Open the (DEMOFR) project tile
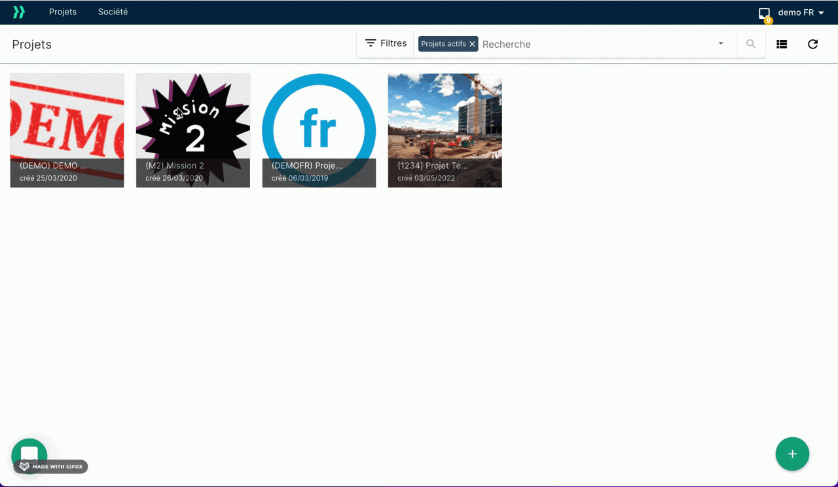The height and width of the screenshot is (487, 838). pos(319,130)
